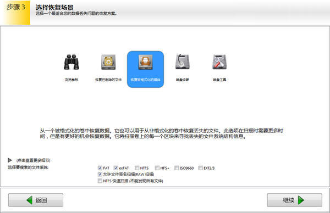Click the formatted-volume recovery description paragraph
This screenshot has height=213, width=330.
click(161, 133)
